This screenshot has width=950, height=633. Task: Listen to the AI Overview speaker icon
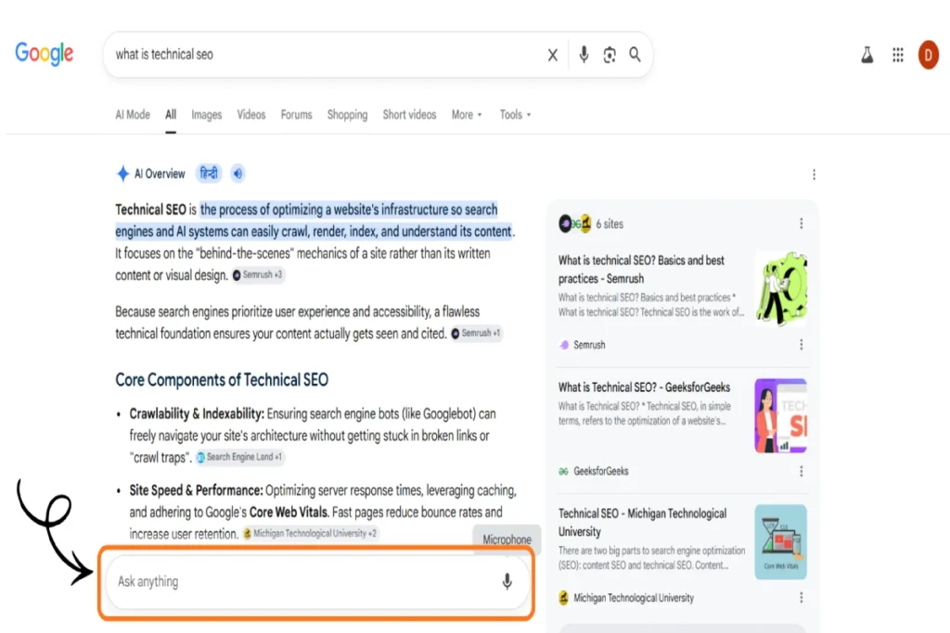click(x=238, y=173)
